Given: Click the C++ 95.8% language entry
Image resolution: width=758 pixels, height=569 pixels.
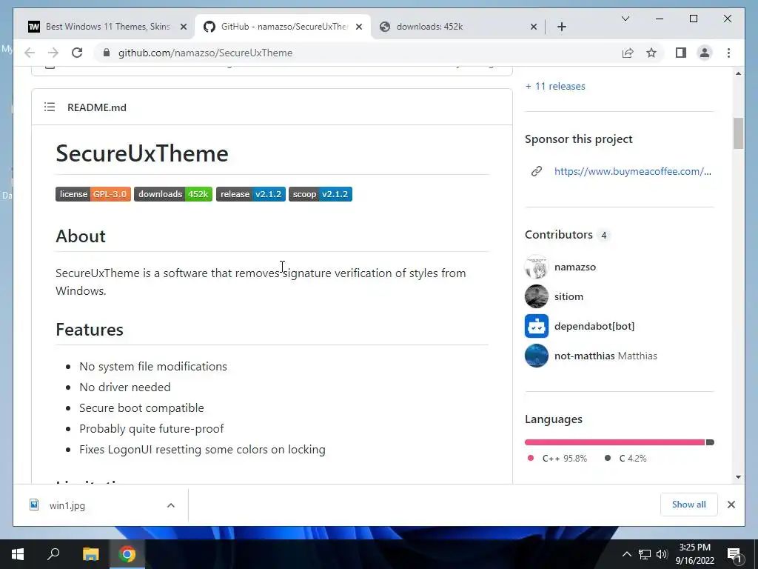Looking at the screenshot, I should point(557,458).
